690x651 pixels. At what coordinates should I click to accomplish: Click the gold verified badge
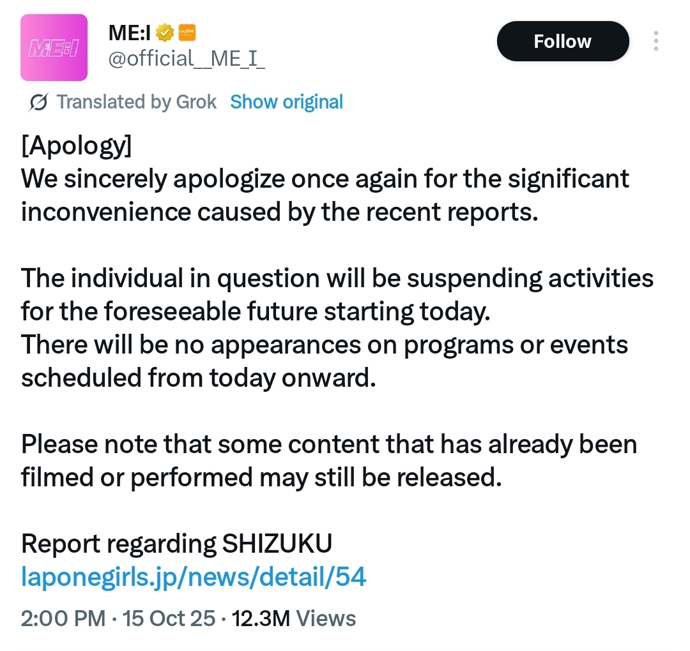coord(165,31)
